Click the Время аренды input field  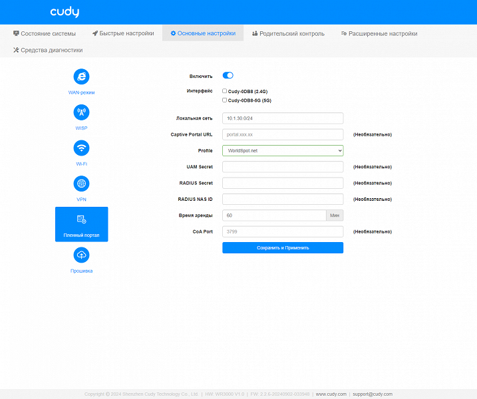click(274, 215)
